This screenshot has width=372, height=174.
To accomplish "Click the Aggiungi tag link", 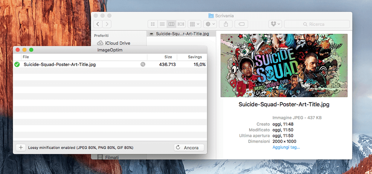I will pos(286,147).
